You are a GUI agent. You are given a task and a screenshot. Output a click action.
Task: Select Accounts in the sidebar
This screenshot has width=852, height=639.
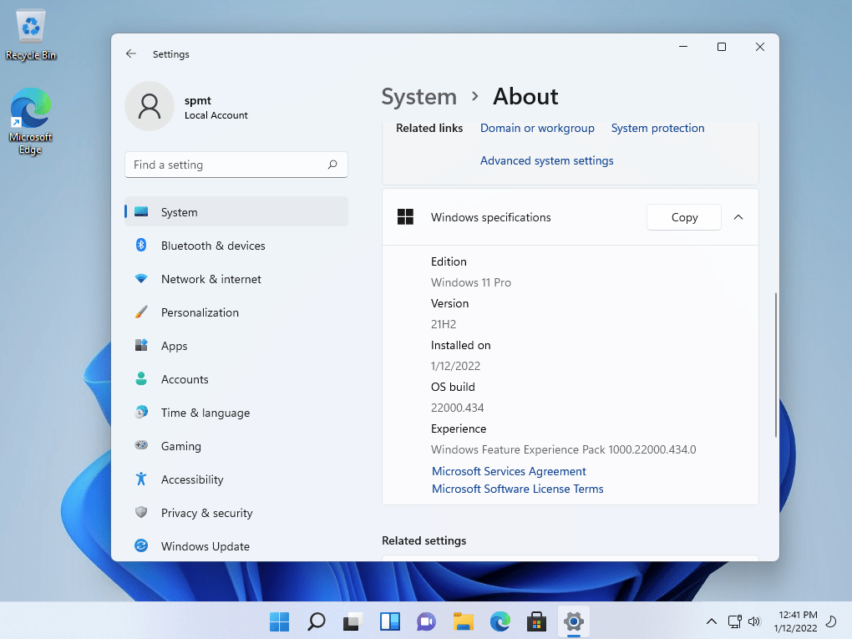236,379
